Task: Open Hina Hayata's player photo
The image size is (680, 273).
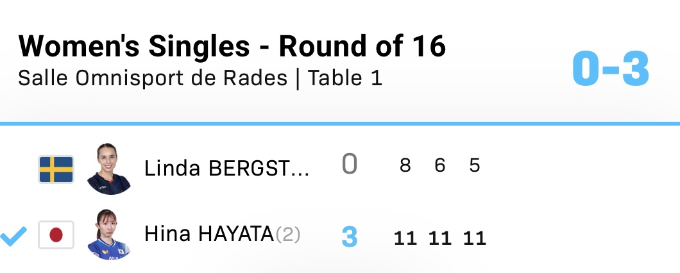Action: [109, 235]
